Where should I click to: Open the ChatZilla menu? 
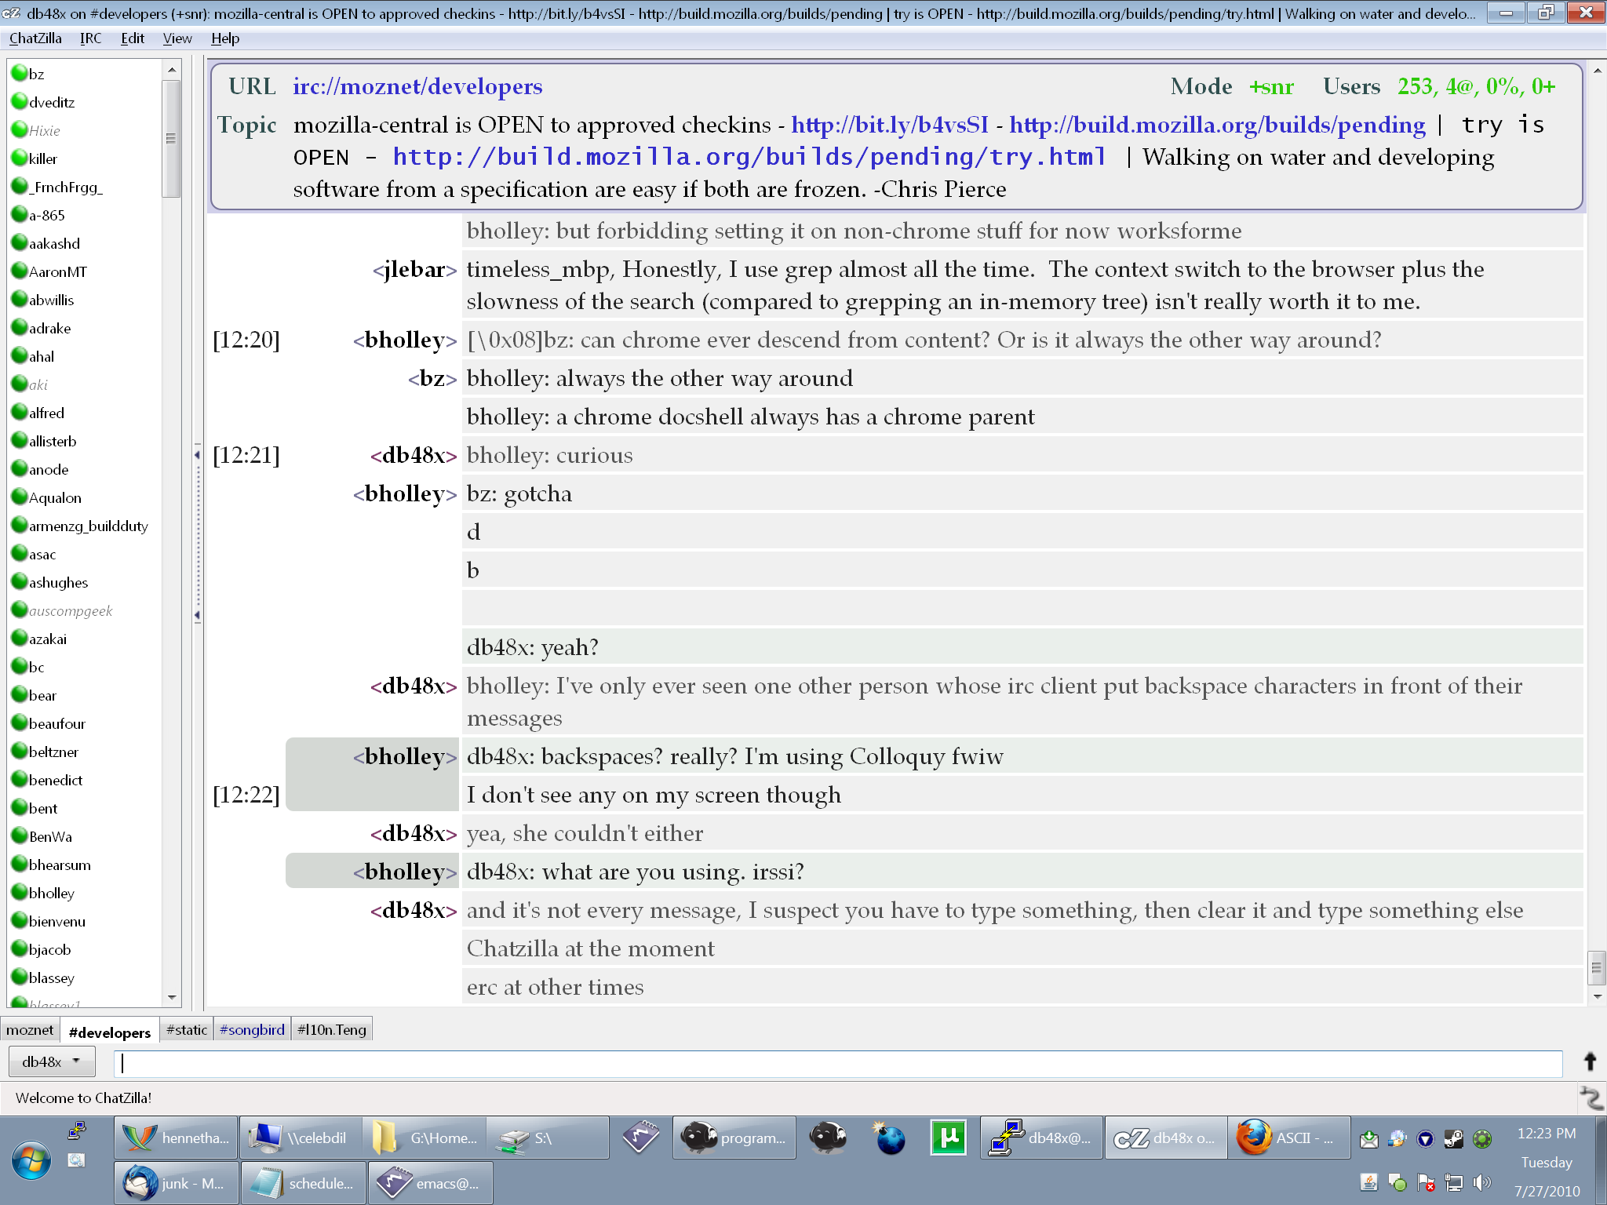(35, 38)
